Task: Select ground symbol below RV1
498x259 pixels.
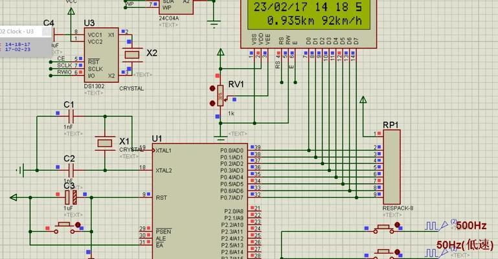Action: [220, 138]
